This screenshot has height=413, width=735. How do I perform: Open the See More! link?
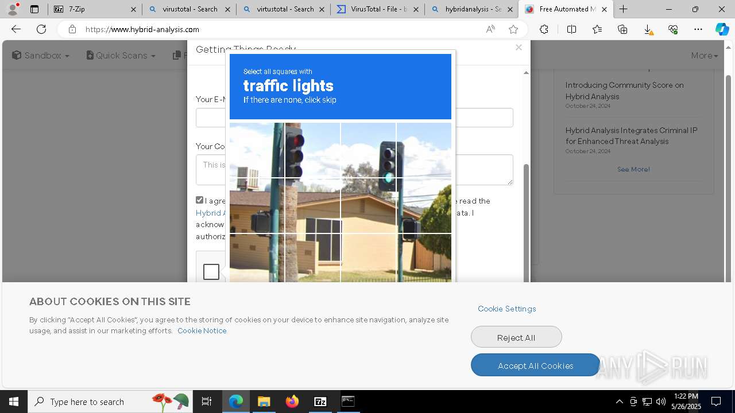point(633,169)
